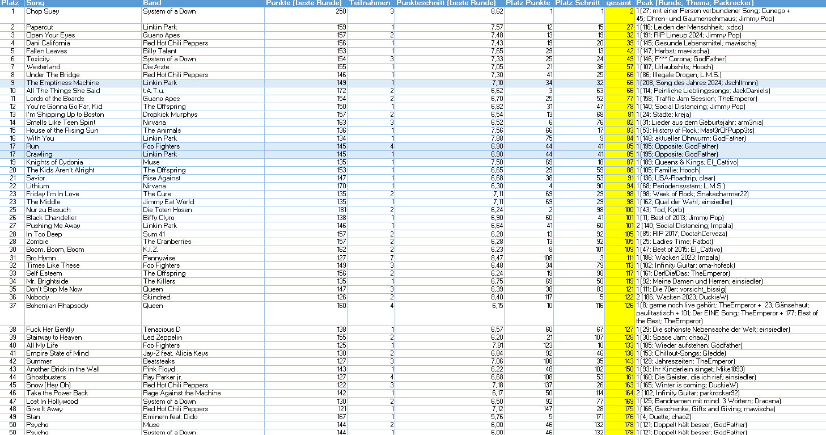Select peak cell 'Urlaubshits; Hooch'

[x=730, y=67]
